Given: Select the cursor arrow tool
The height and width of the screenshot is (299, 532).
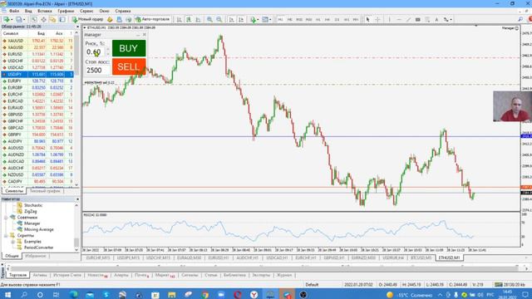Looking at the screenshot, I should (x=367, y=20).
